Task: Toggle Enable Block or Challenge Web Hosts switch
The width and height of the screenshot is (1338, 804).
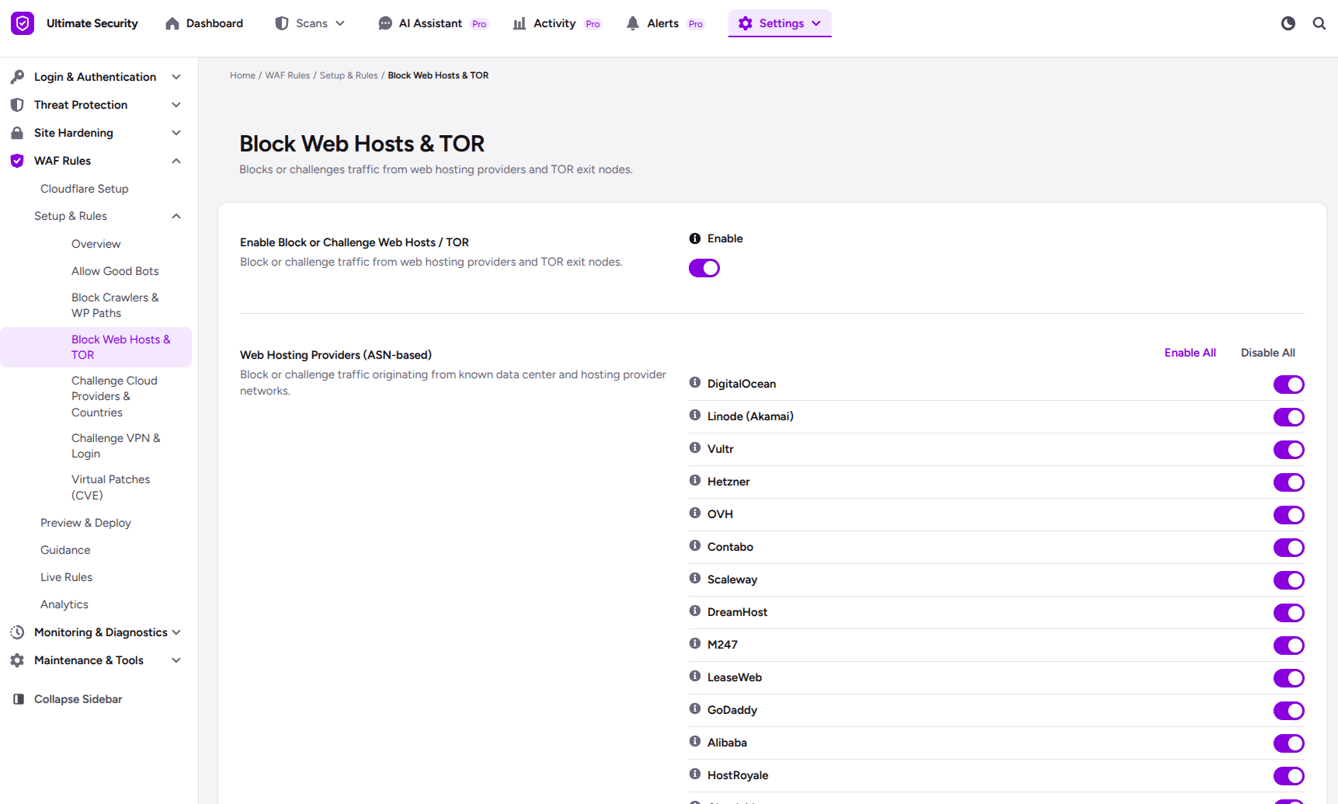Action: (x=704, y=268)
